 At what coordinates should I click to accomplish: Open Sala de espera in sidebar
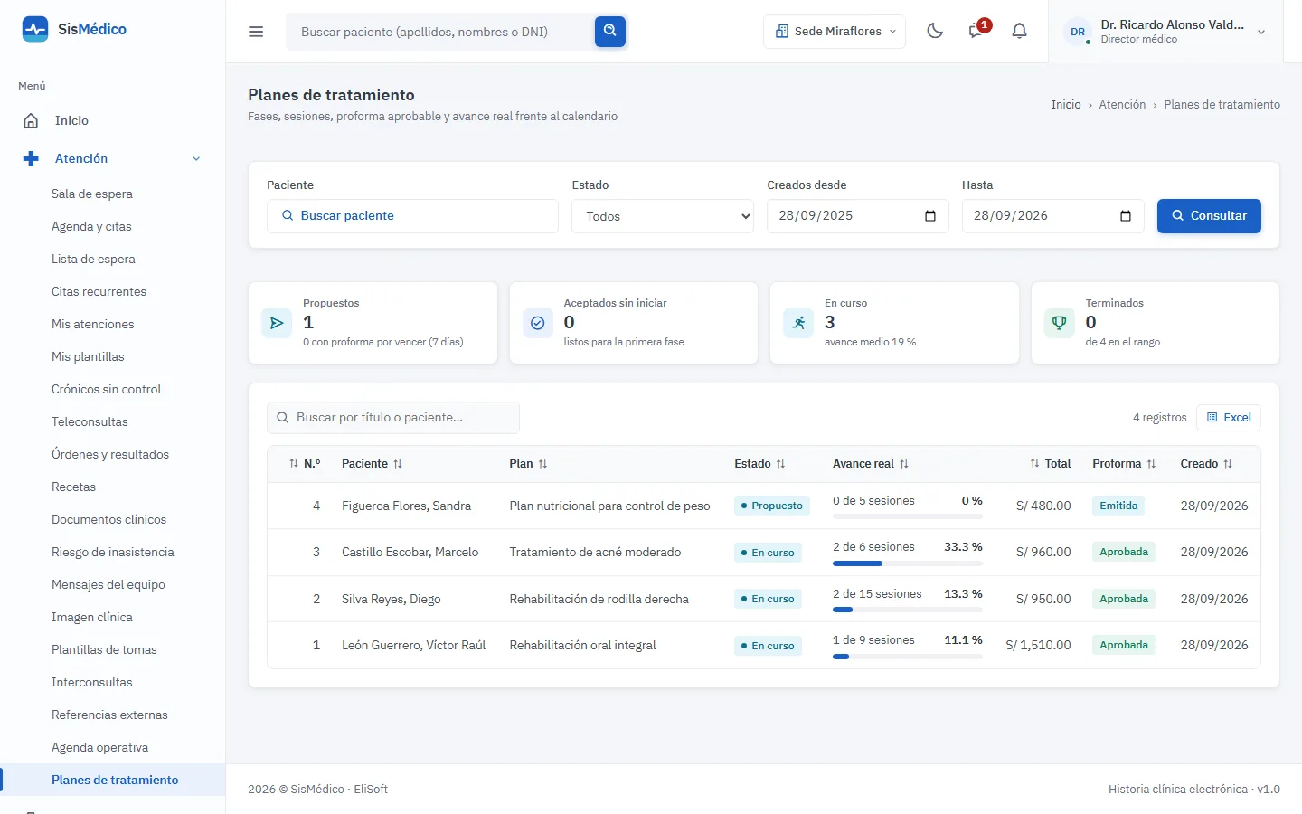click(x=92, y=194)
